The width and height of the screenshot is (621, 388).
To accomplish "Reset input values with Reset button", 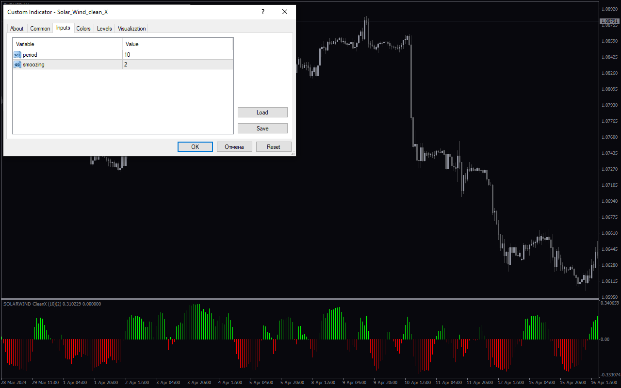I will [274, 147].
